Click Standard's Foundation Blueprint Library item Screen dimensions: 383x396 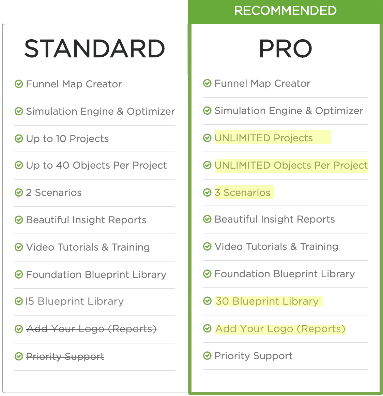96,274
